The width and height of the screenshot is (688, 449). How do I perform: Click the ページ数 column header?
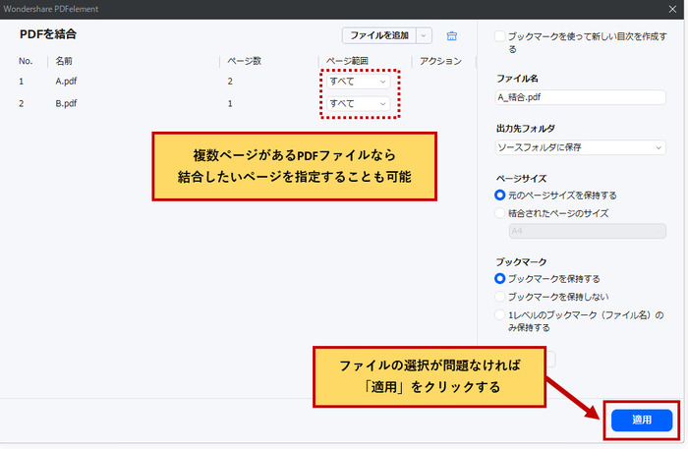243,61
